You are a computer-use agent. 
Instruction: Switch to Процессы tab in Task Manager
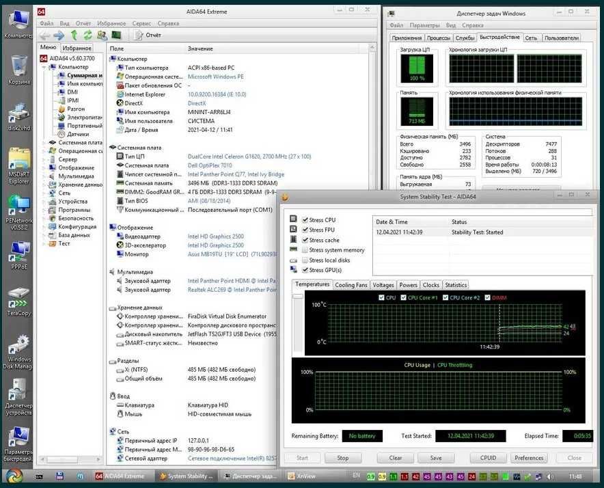439,38
